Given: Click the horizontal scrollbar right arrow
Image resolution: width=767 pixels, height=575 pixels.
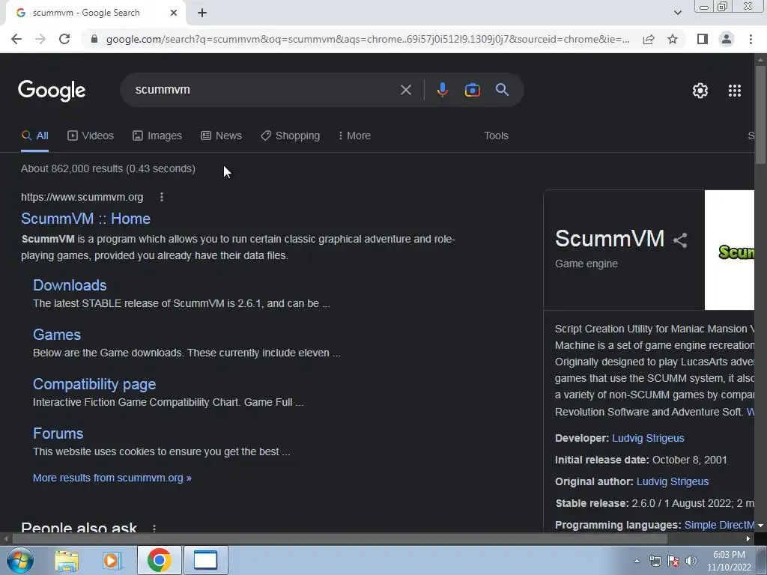Looking at the screenshot, I should [x=748, y=539].
